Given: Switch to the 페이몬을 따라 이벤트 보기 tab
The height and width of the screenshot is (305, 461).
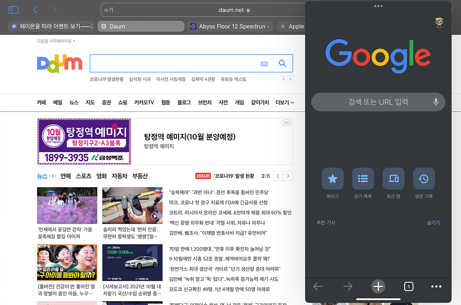Looking at the screenshot, I should click(x=51, y=26).
